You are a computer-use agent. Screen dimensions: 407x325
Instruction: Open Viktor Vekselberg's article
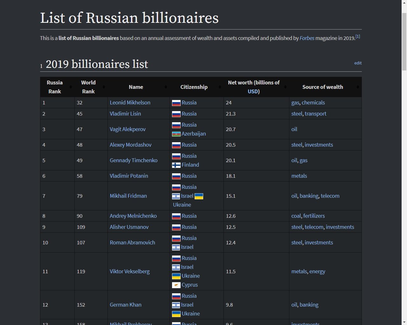click(129, 271)
